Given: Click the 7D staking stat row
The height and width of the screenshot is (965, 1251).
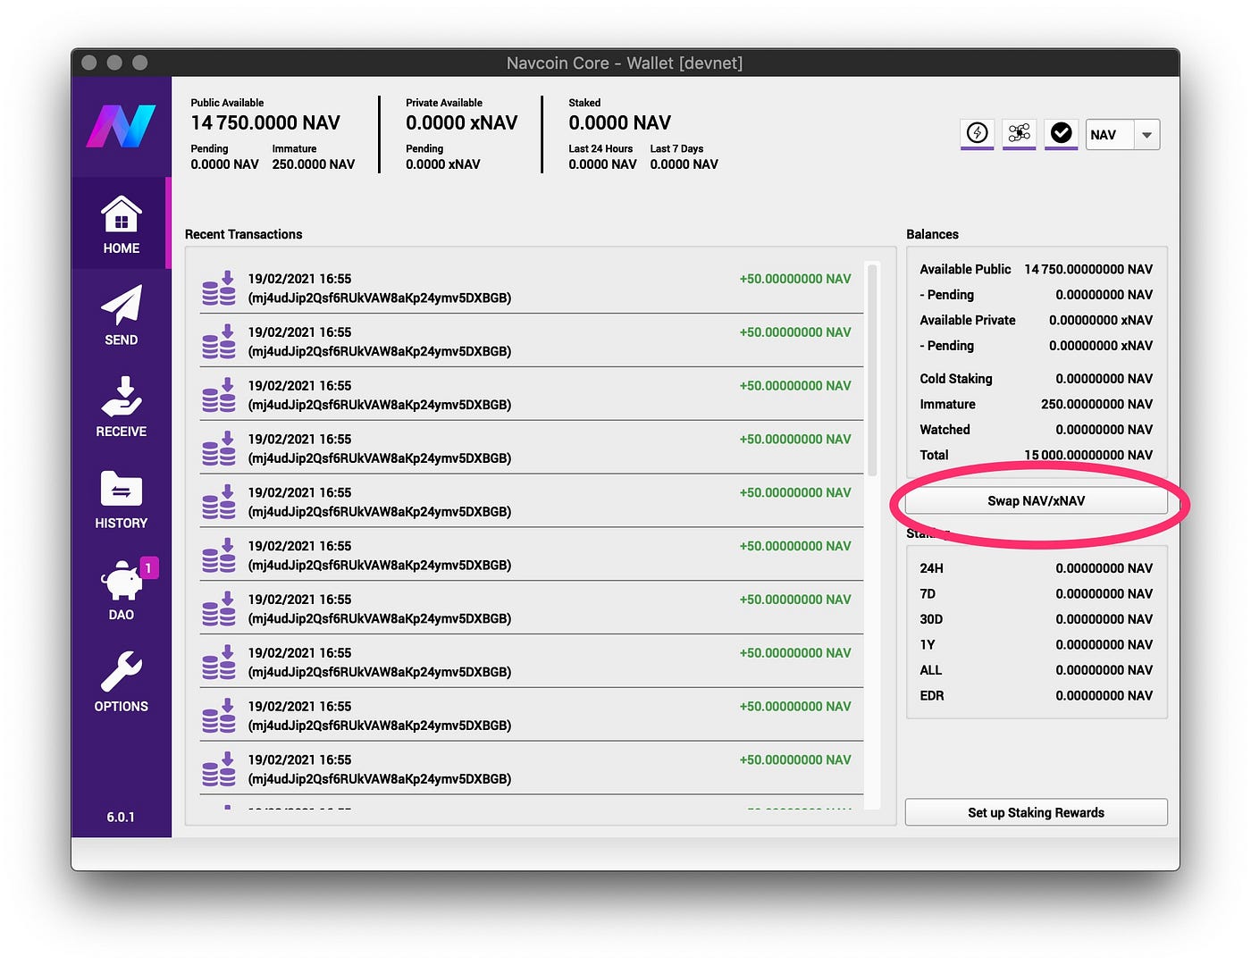Looking at the screenshot, I should (1037, 593).
